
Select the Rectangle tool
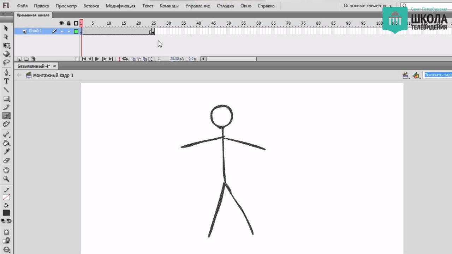pos(6,99)
